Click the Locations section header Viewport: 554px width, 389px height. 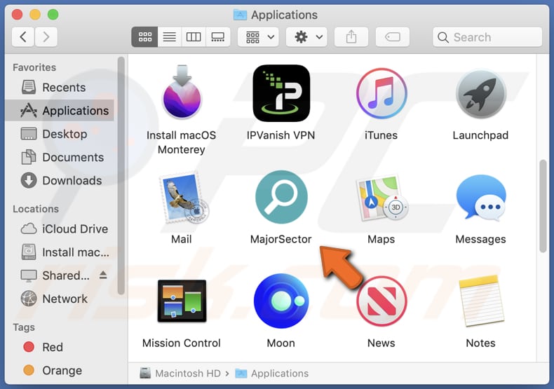(36, 209)
